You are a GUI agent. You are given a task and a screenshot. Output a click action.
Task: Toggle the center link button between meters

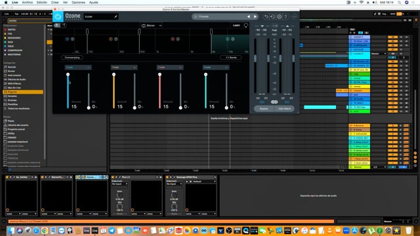tap(274, 102)
